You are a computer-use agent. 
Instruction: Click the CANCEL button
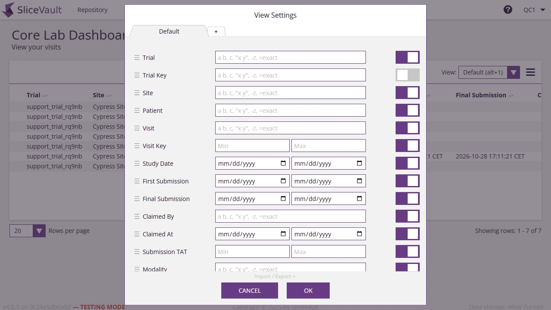click(250, 291)
